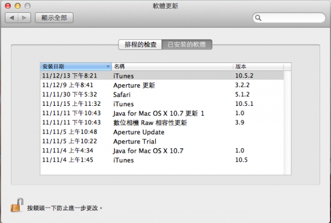Click date 11/11/4 上午4:34
This screenshot has width=331, height=223.
coord(68,151)
